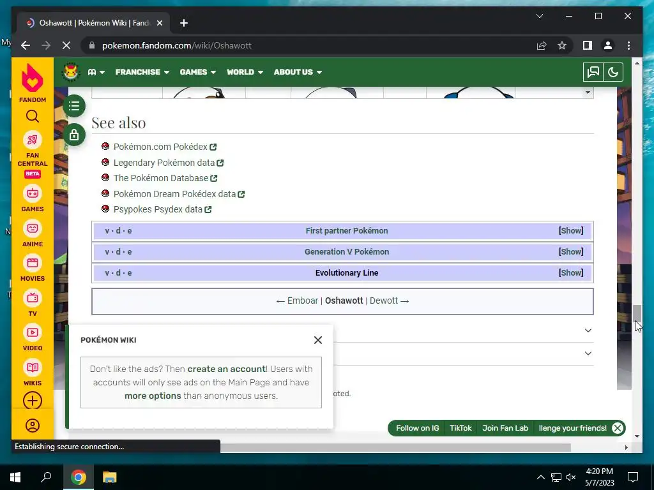This screenshot has height=490, width=654.
Task: Open the Wikis section in the sidebar
Action: [33, 373]
